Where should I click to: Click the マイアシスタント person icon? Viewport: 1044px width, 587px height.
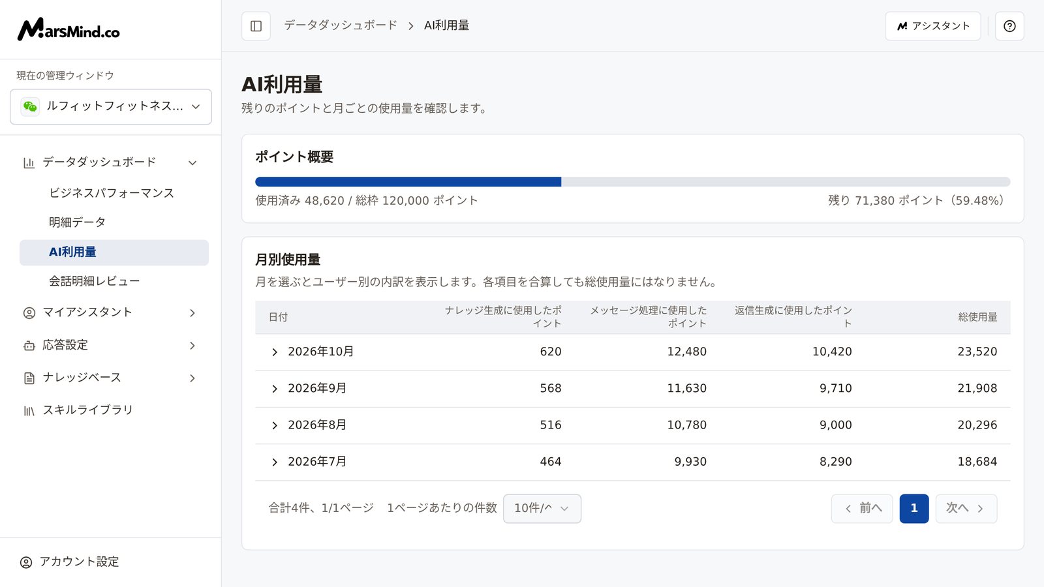[29, 313]
